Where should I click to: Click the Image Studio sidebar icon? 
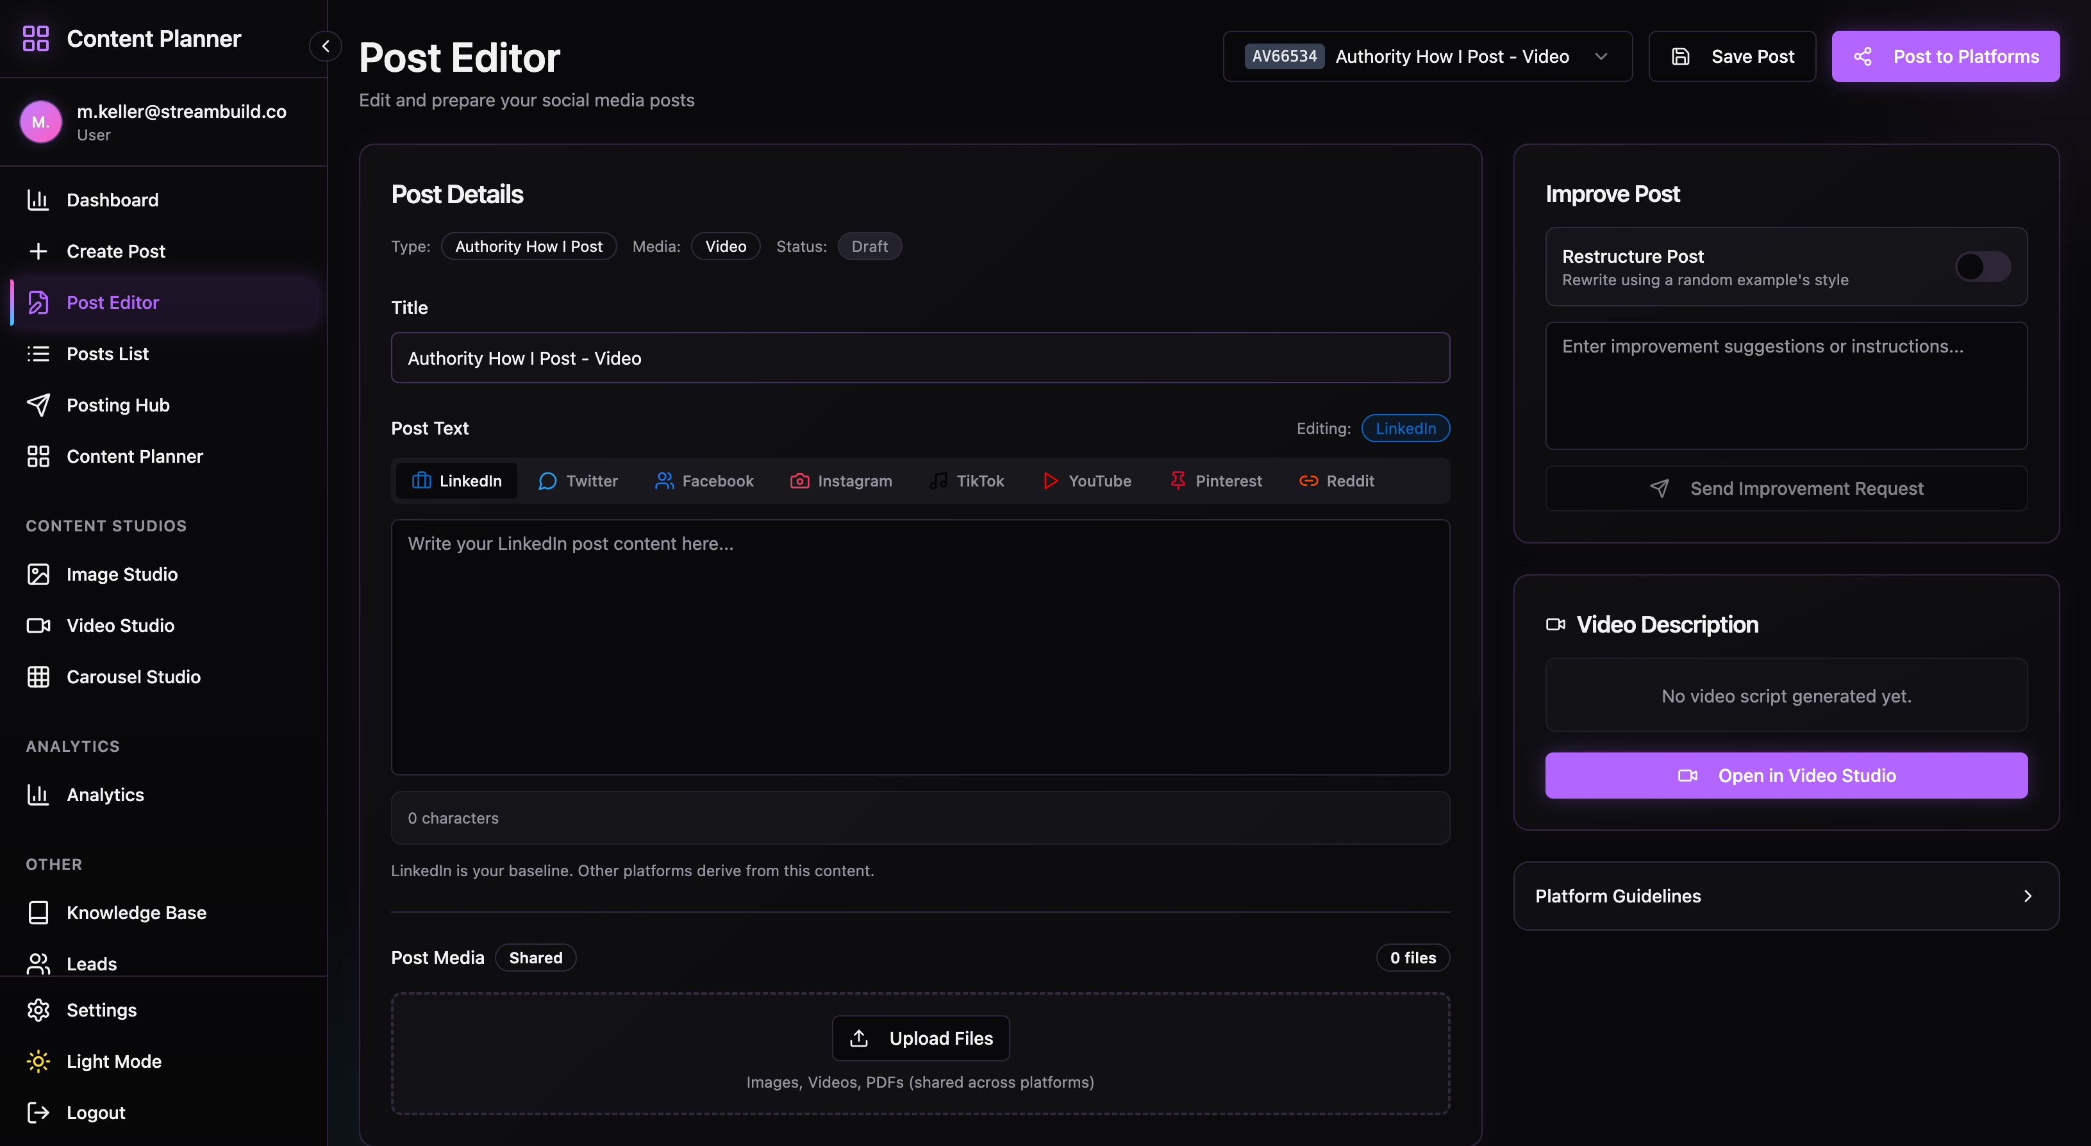click(x=38, y=574)
